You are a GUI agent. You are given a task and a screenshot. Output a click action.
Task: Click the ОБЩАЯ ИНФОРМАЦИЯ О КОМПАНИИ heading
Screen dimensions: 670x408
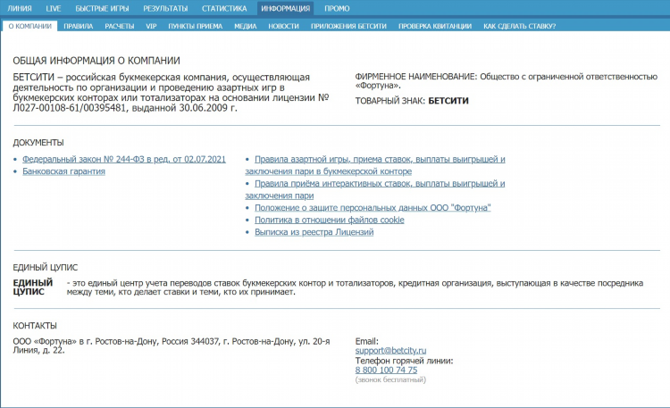(96, 61)
